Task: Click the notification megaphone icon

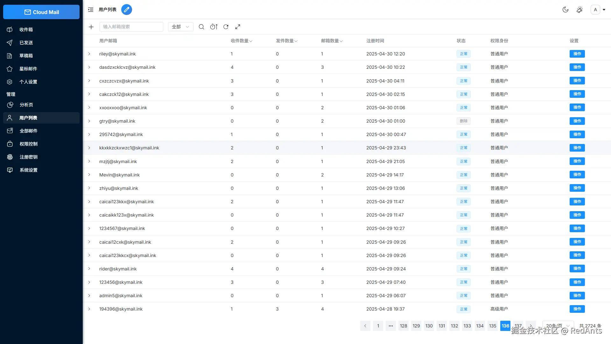Action: click(x=580, y=10)
